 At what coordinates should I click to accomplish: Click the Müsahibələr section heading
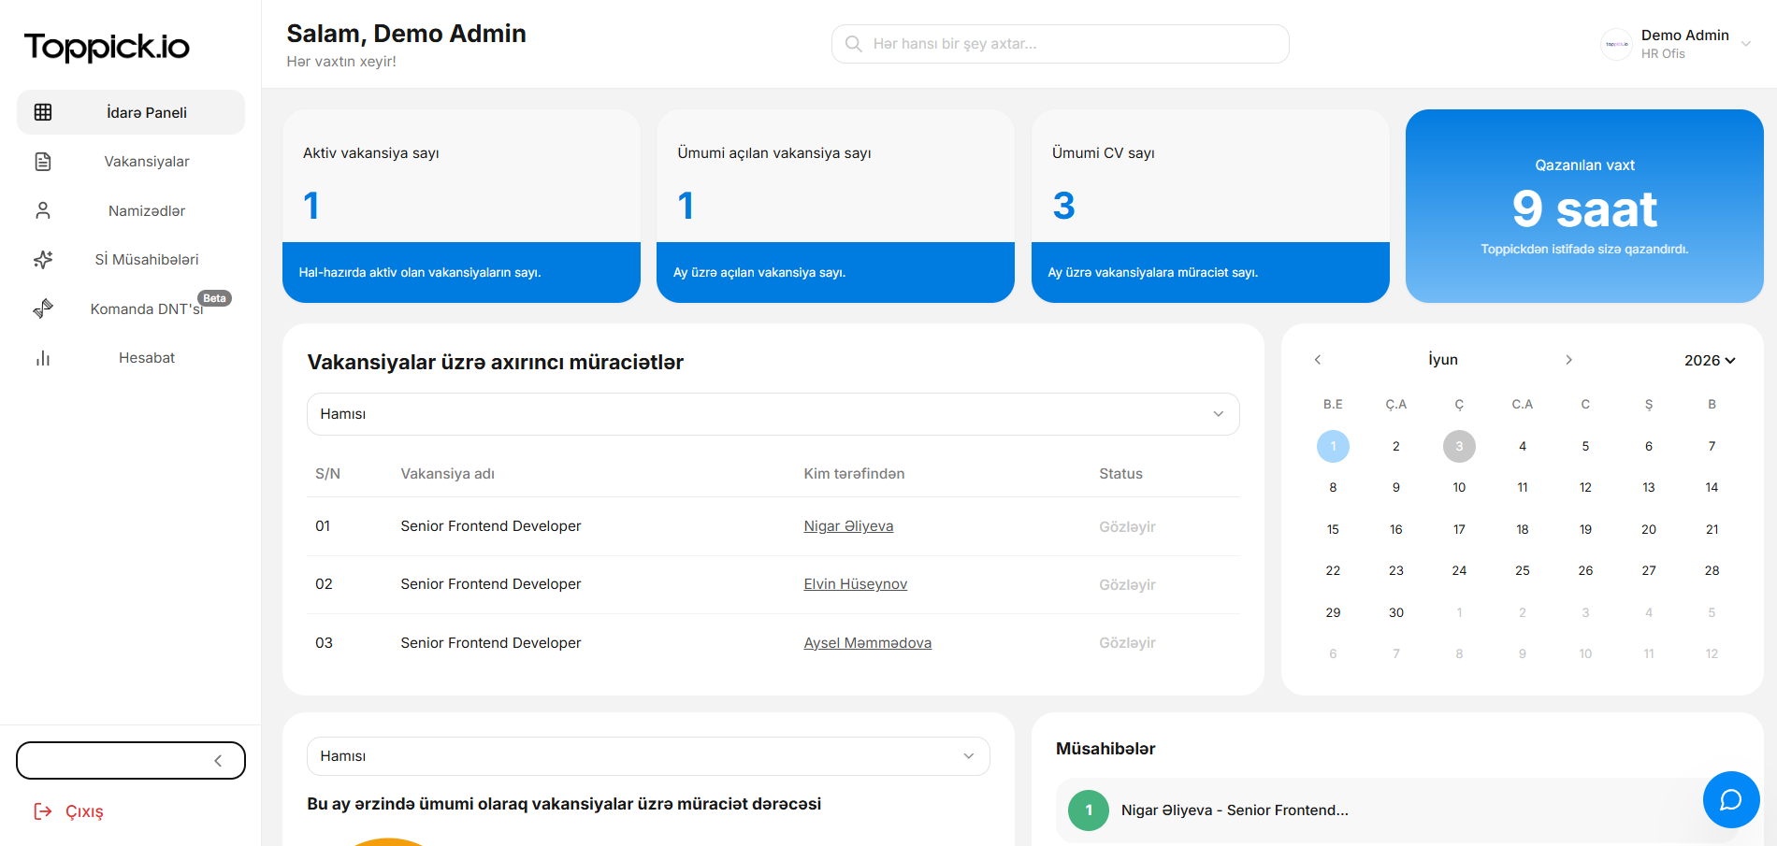click(1105, 749)
